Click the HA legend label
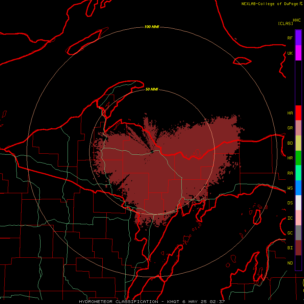 [x=290, y=113]
